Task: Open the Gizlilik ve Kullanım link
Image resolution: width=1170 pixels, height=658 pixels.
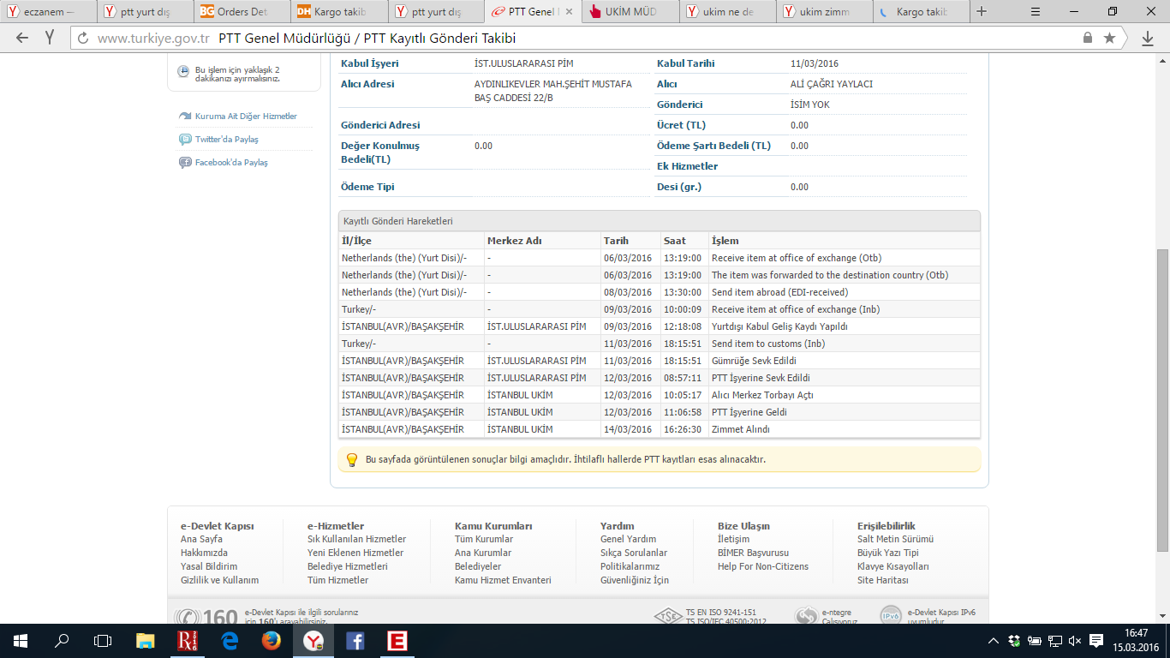Action: pyautogui.click(x=219, y=581)
